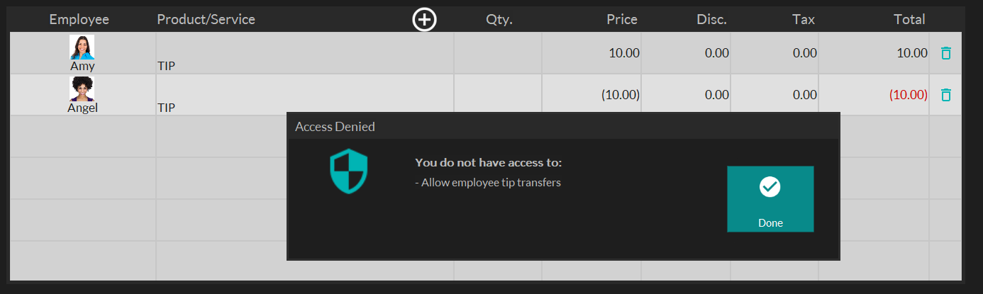The width and height of the screenshot is (983, 294).
Task: Click the checkmark icon on Done button
Action: [770, 187]
